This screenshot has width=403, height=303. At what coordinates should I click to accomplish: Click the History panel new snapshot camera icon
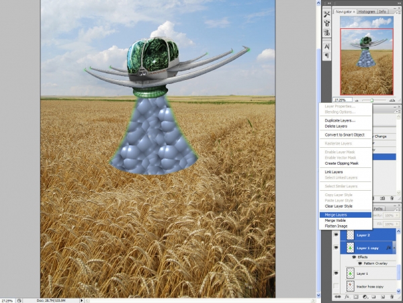(382, 198)
